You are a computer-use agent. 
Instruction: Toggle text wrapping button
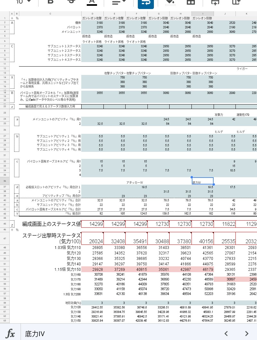pos(146,3)
